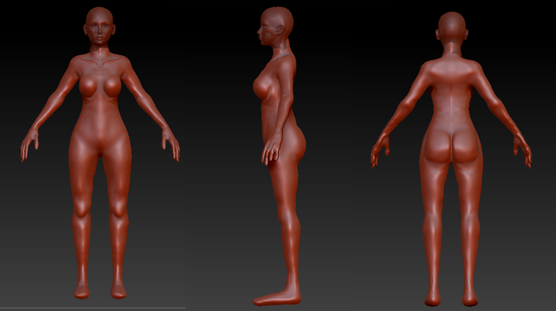This screenshot has width=556, height=311.
Task: Click the head of the front-view model
Action: pyautogui.click(x=100, y=26)
